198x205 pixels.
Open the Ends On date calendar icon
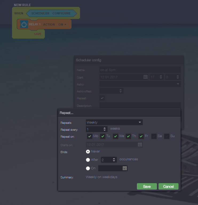click(125, 168)
